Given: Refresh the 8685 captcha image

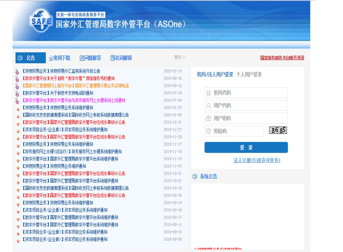Looking at the screenshot, I should pyautogui.click(x=278, y=130).
